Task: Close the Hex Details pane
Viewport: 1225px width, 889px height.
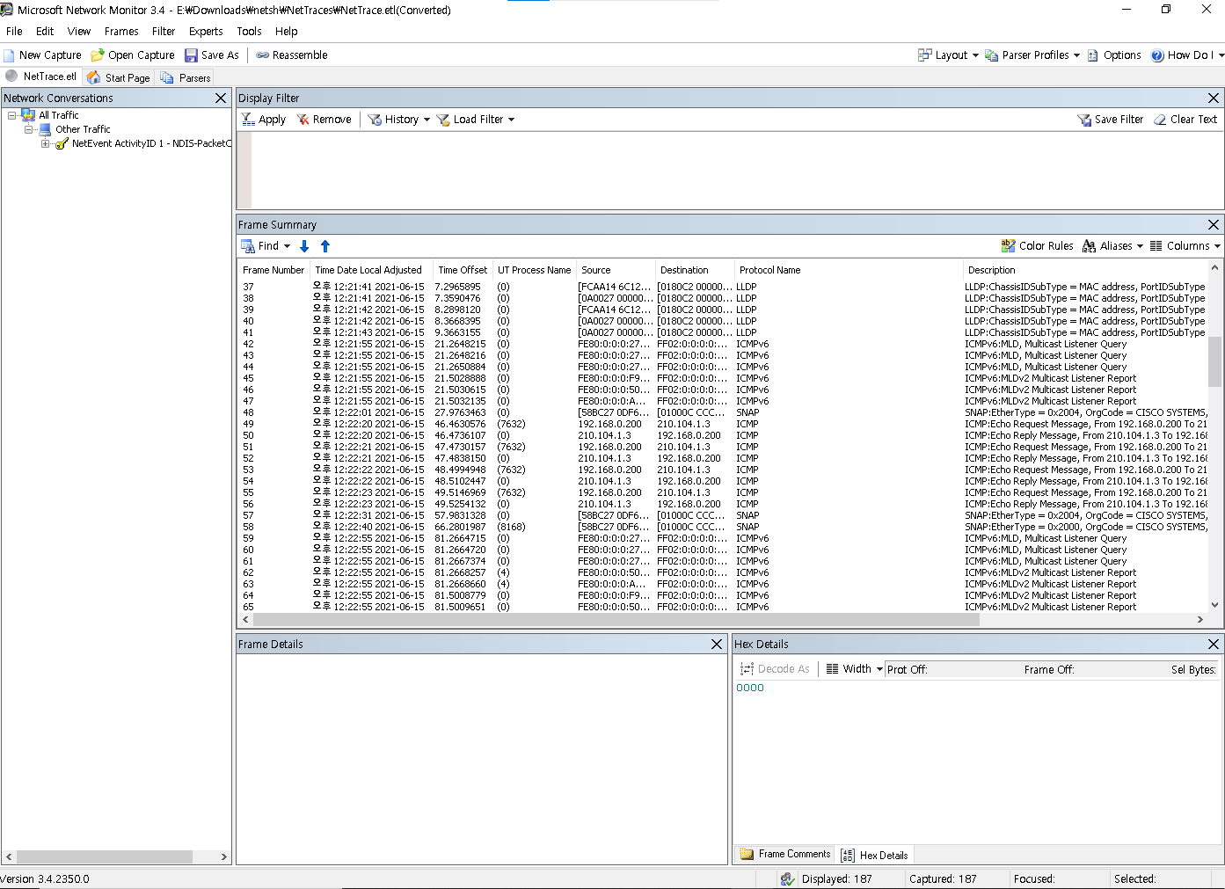Action: pos(1214,644)
